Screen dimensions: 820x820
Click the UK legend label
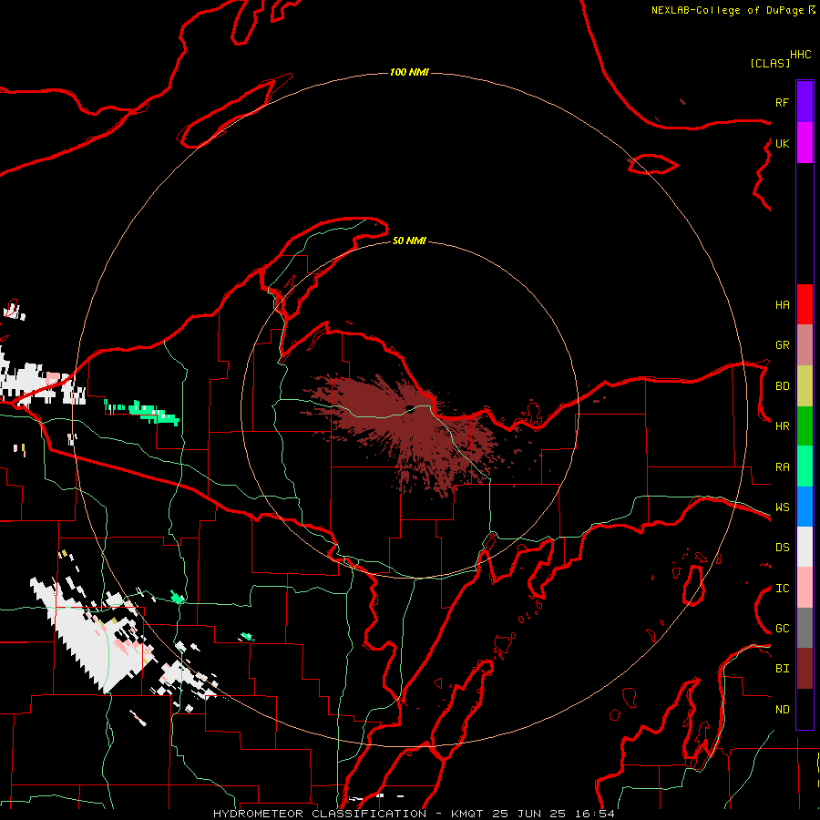pos(782,143)
